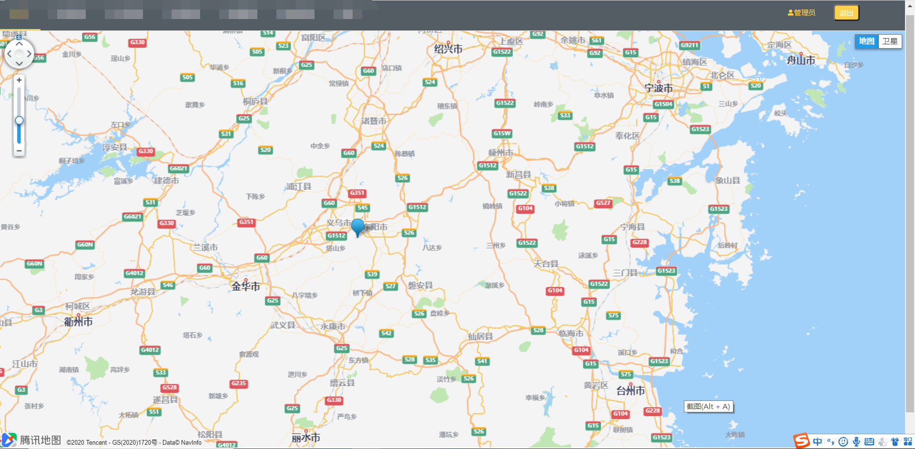Click the 金华市 city label
The image size is (915, 449).
click(x=246, y=286)
